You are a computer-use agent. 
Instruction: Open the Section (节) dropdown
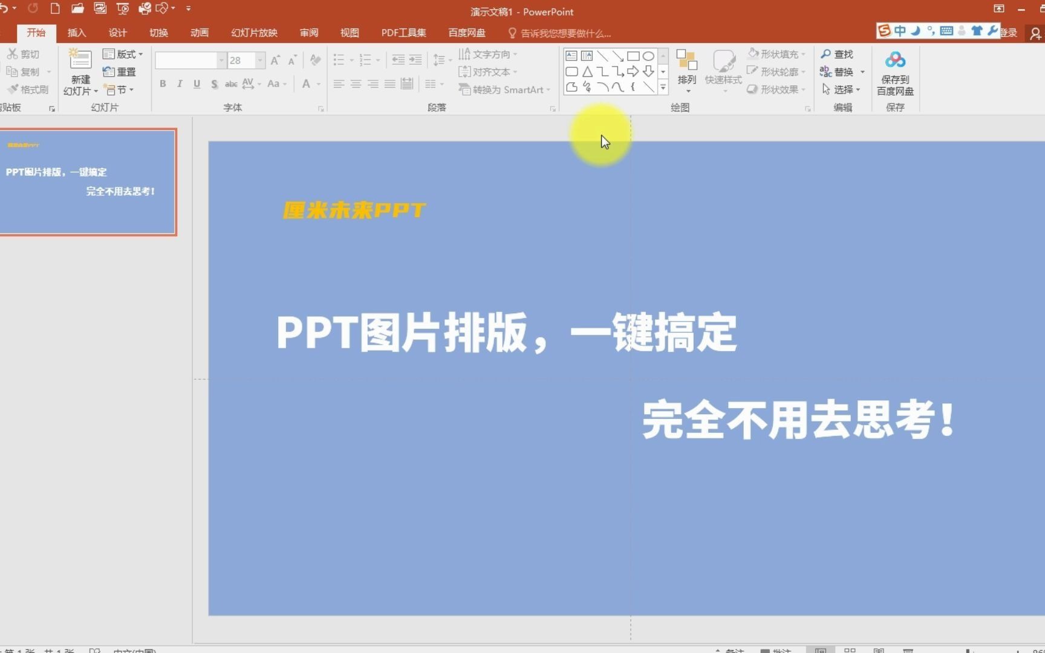coord(119,89)
